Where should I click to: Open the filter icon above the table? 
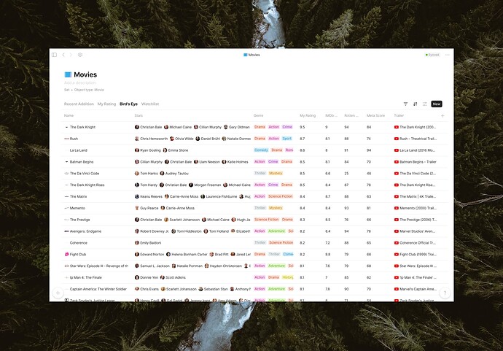(x=405, y=104)
